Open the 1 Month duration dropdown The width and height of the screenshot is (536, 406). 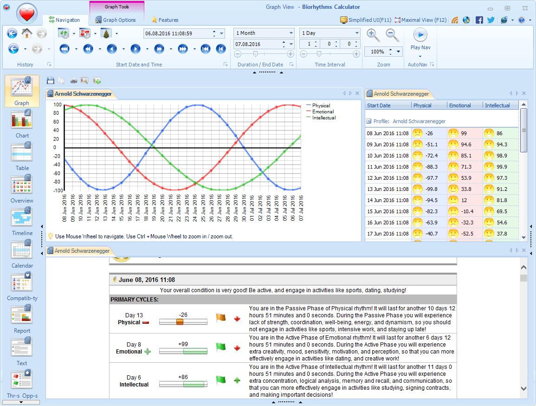[x=291, y=33]
